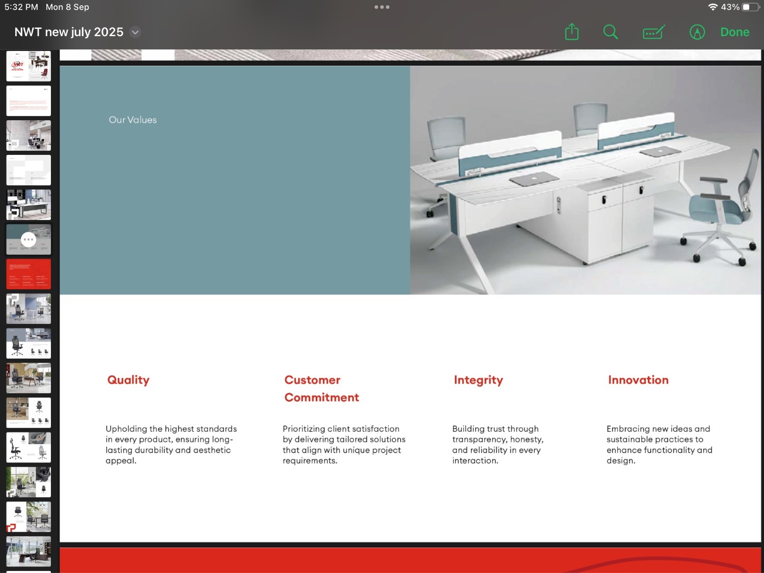
Task: Tap the battery indicator icon
Action: pyautogui.click(x=750, y=7)
